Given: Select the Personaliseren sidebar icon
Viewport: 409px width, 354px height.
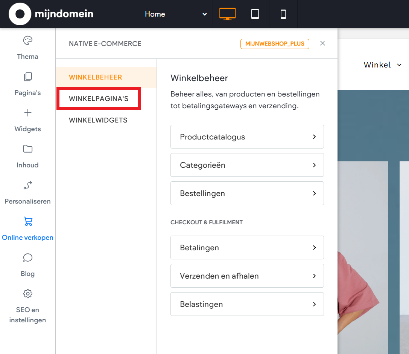Looking at the screenshot, I should point(27,185).
